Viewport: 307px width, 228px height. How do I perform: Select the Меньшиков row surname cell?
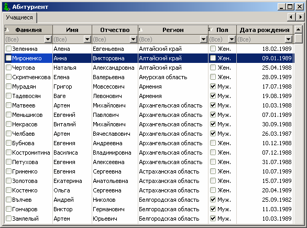tap(29, 115)
